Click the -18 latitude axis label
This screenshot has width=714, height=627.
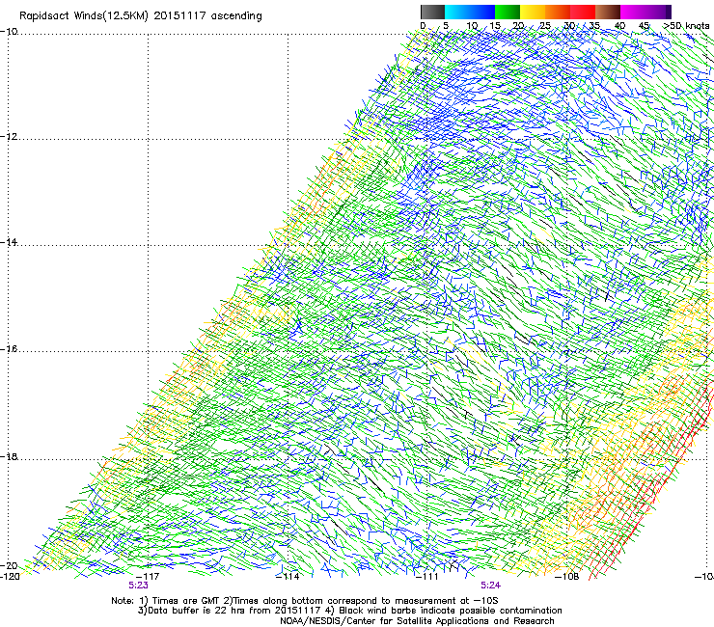9,456
